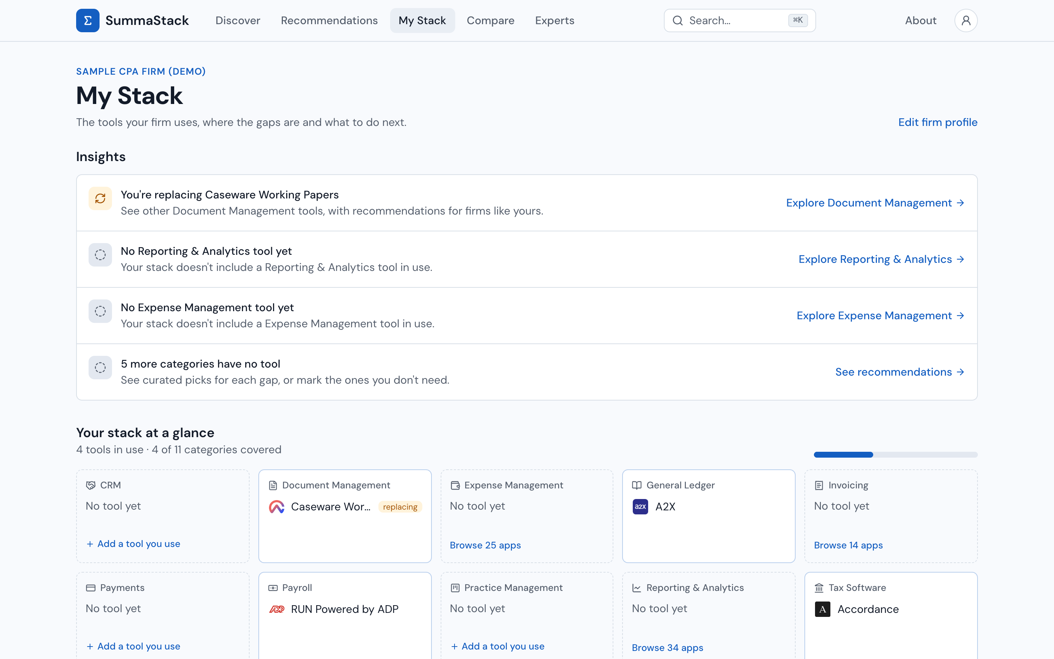Follow Explore Reporting & Analytics link

point(881,259)
